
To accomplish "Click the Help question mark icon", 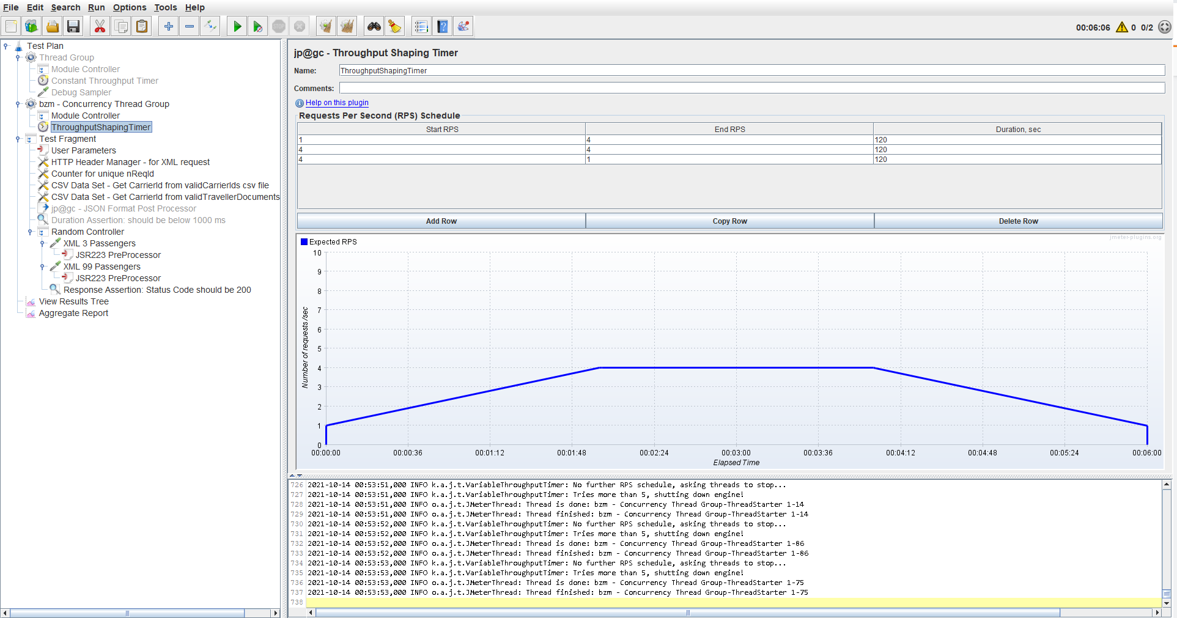I will [x=443, y=26].
